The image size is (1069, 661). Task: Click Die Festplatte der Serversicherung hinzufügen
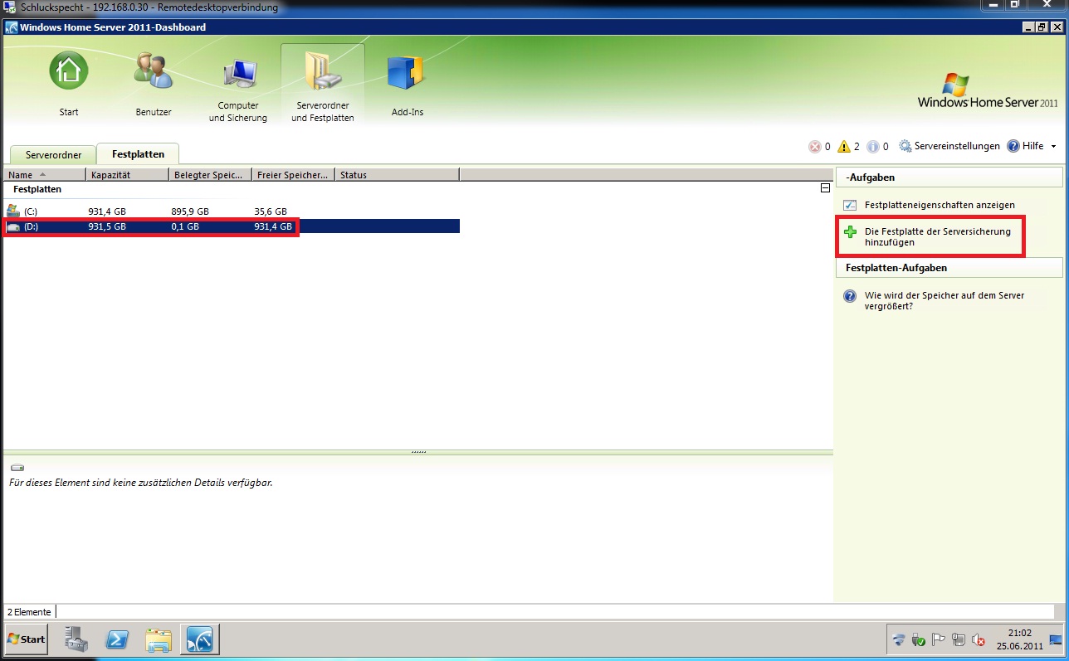[x=938, y=237]
